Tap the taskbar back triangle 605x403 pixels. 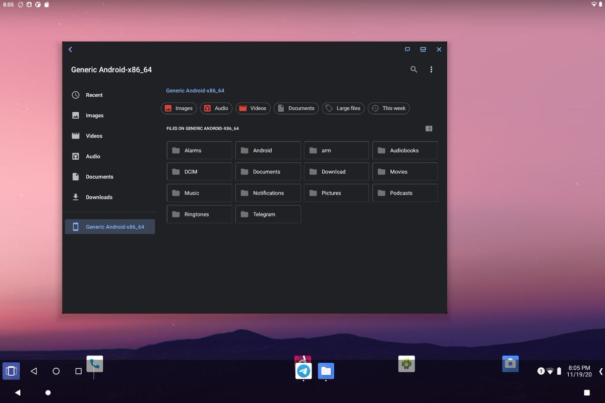pyautogui.click(x=34, y=371)
